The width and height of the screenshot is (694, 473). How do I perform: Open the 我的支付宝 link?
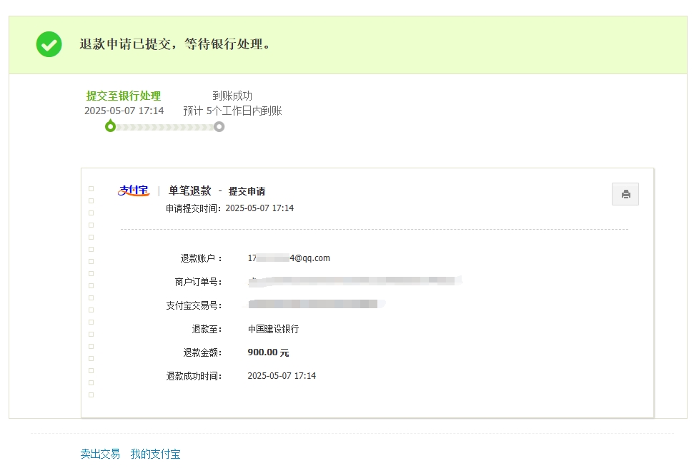(155, 454)
